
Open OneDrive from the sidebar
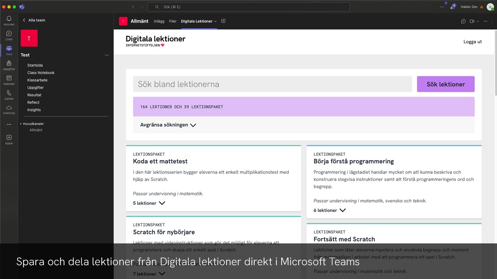click(x=9, y=110)
